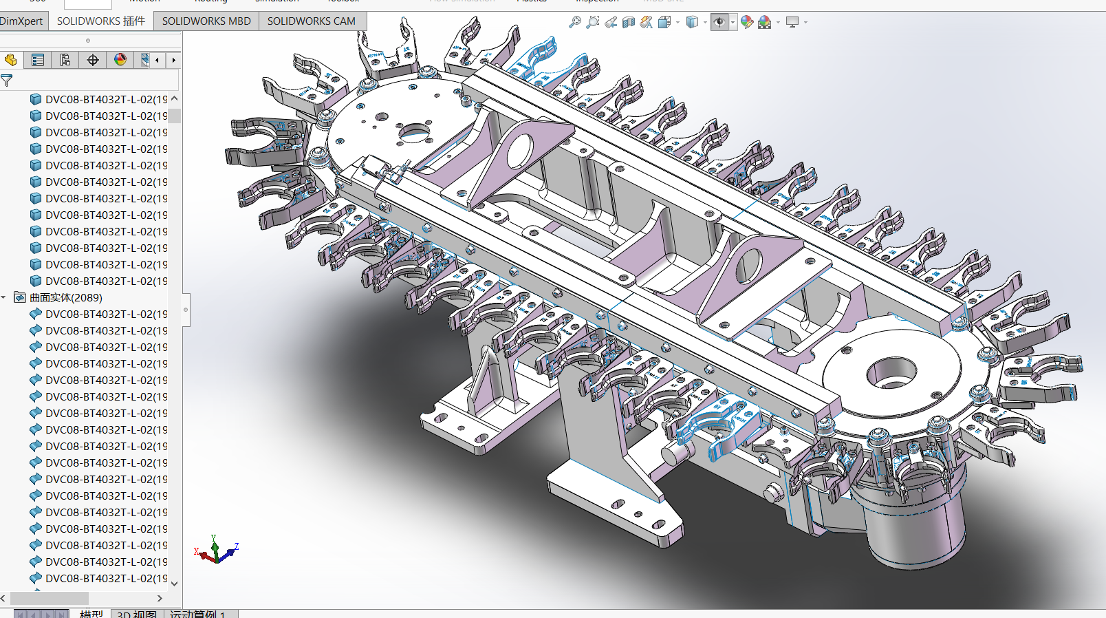The image size is (1106, 618).
Task: Open Dynamic Annotation Views
Action: pyautogui.click(x=647, y=22)
